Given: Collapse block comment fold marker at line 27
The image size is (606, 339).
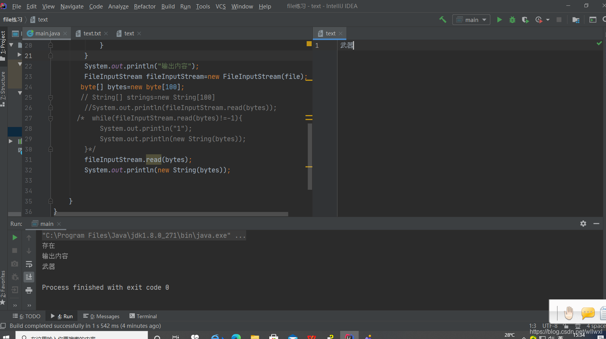Looking at the screenshot, I should (x=50, y=118).
